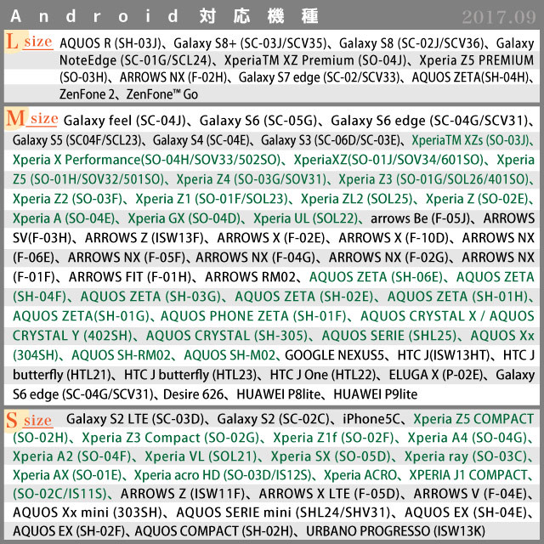The image size is (544, 544).
Task: Click 'AQUOS R (SH-03J)' text
Action: 110,43
